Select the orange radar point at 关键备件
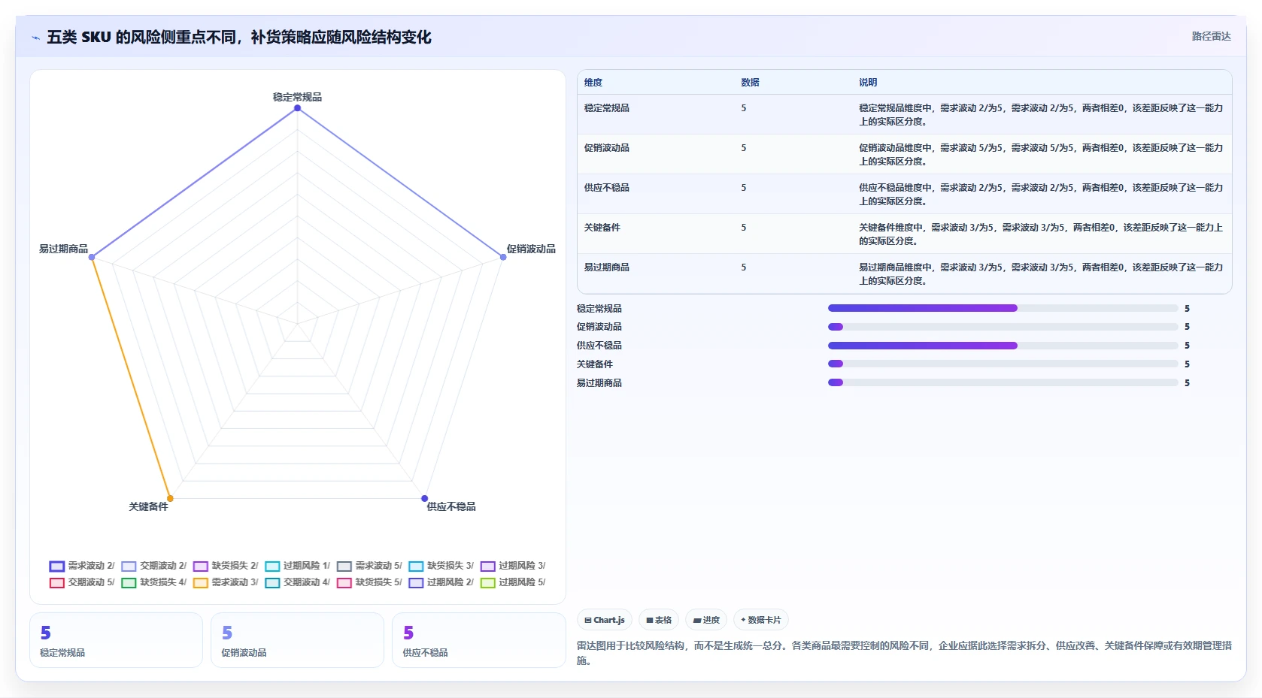1262x698 pixels. pyautogui.click(x=170, y=498)
